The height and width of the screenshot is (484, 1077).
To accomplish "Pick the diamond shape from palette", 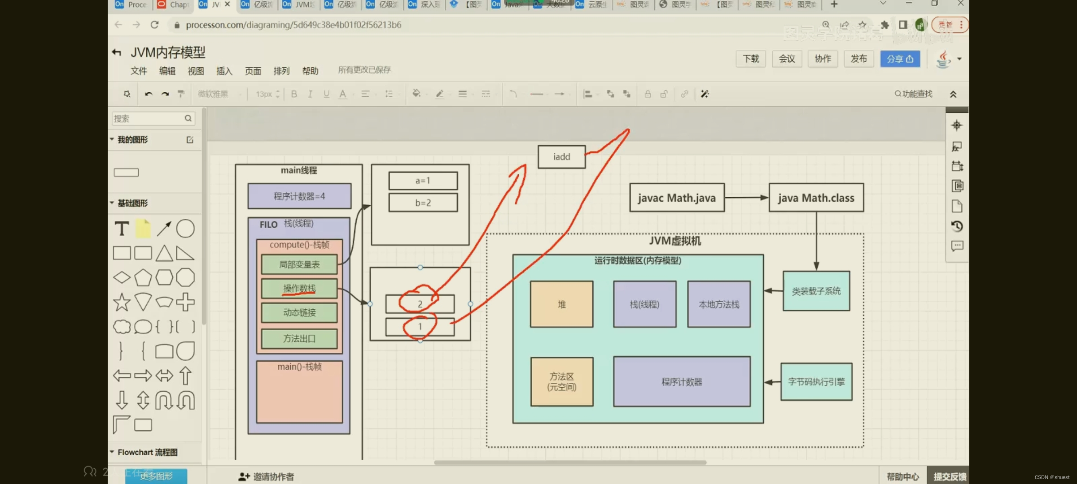I will pyautogui.click(x=122, y=277).
